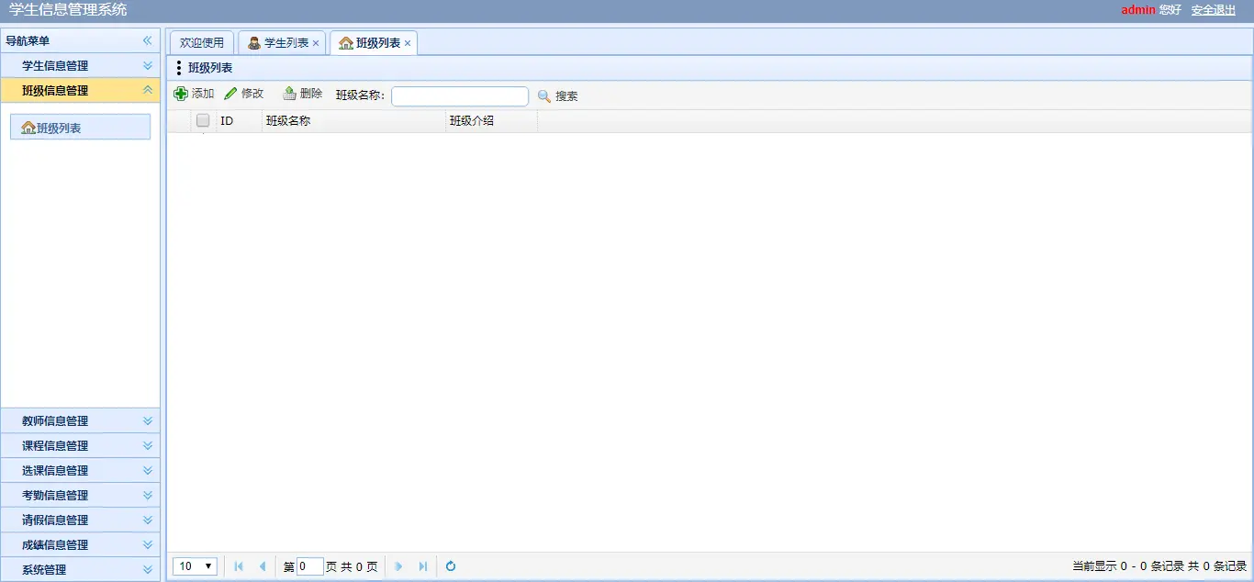Switch to the 学生列表 tab
The width and height of the screenshot is (1254, 582).
280,41
